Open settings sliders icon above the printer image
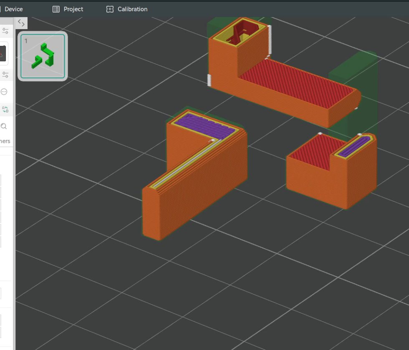 [x=5, y=31]
